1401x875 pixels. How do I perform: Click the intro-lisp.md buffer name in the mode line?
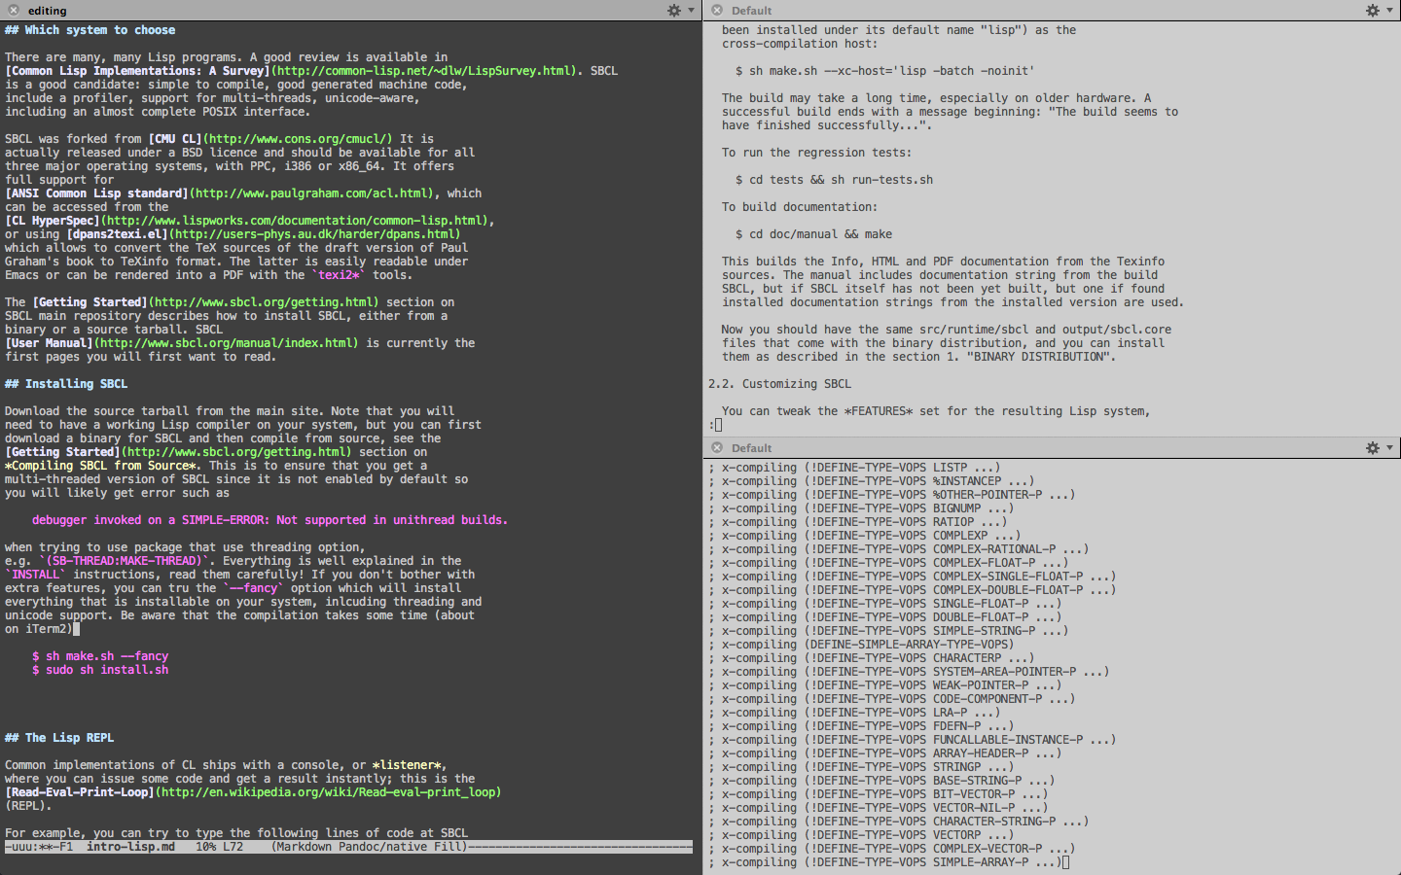coord(130,847)
